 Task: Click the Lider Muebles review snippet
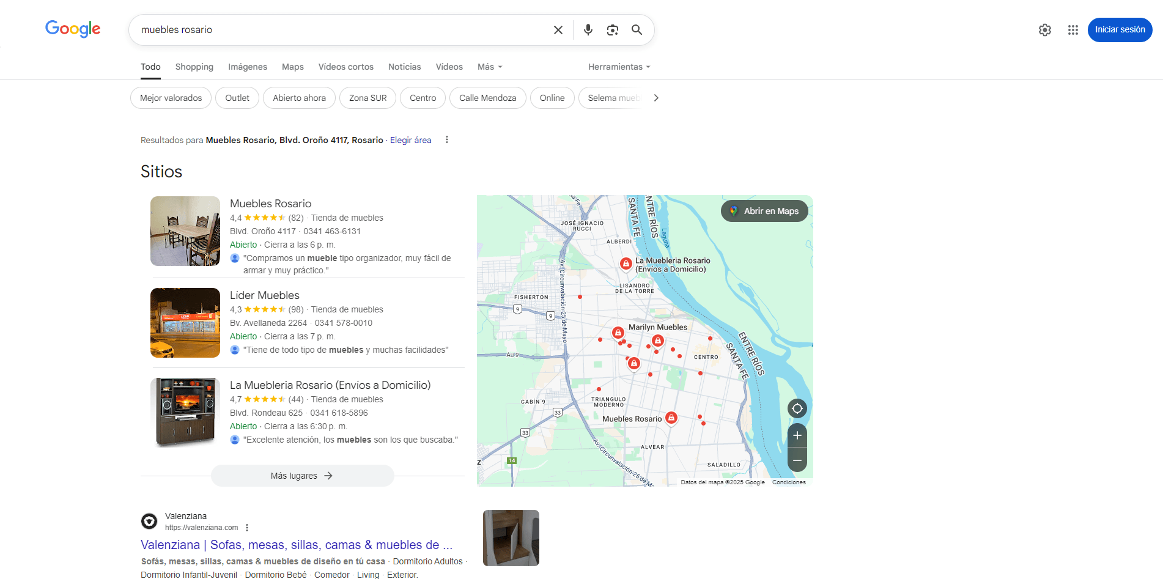(x=345, y=350)
